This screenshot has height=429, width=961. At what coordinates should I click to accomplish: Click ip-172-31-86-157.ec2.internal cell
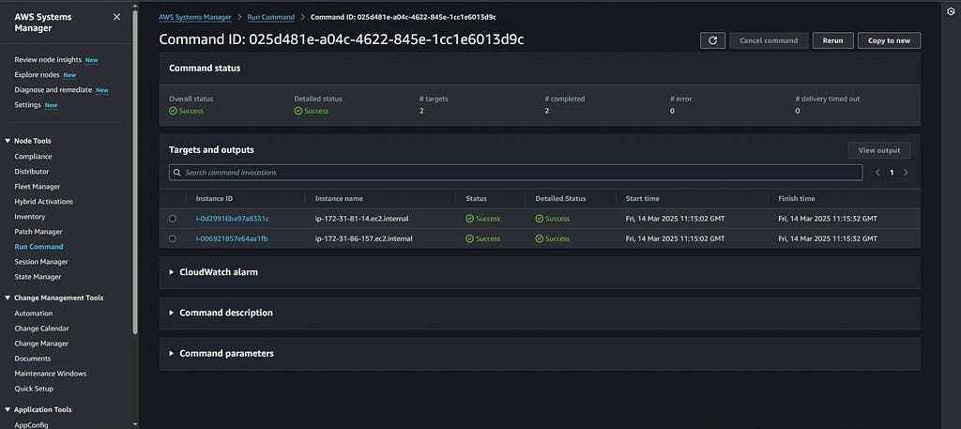tap(363, 238)
